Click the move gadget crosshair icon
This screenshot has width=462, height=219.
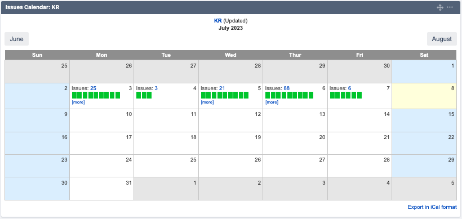[x=440, y=7]
